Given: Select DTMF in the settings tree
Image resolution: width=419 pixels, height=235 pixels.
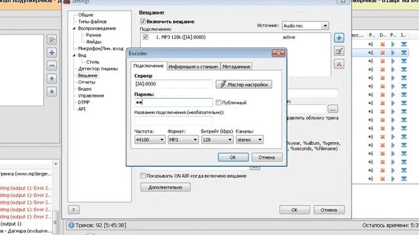Looking at the screenshot, I should tap(84, 102).
